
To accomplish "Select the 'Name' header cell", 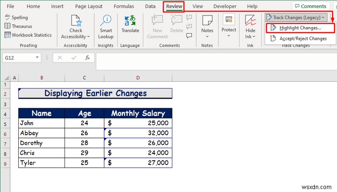I will coord(41,113).
